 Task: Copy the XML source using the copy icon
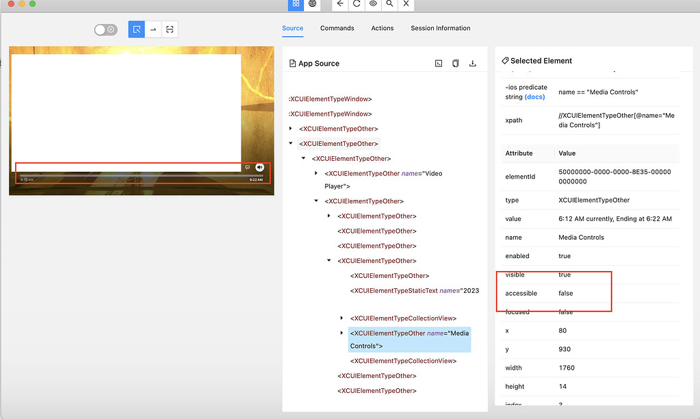(x=455, y=63)
